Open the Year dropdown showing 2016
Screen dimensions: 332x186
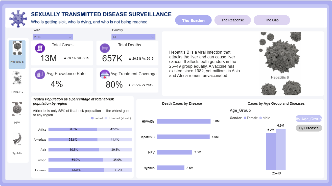53,37
